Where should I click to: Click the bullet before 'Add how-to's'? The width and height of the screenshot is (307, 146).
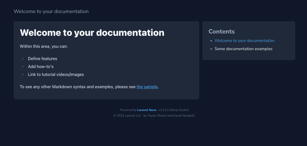click(x=23, y=67)
